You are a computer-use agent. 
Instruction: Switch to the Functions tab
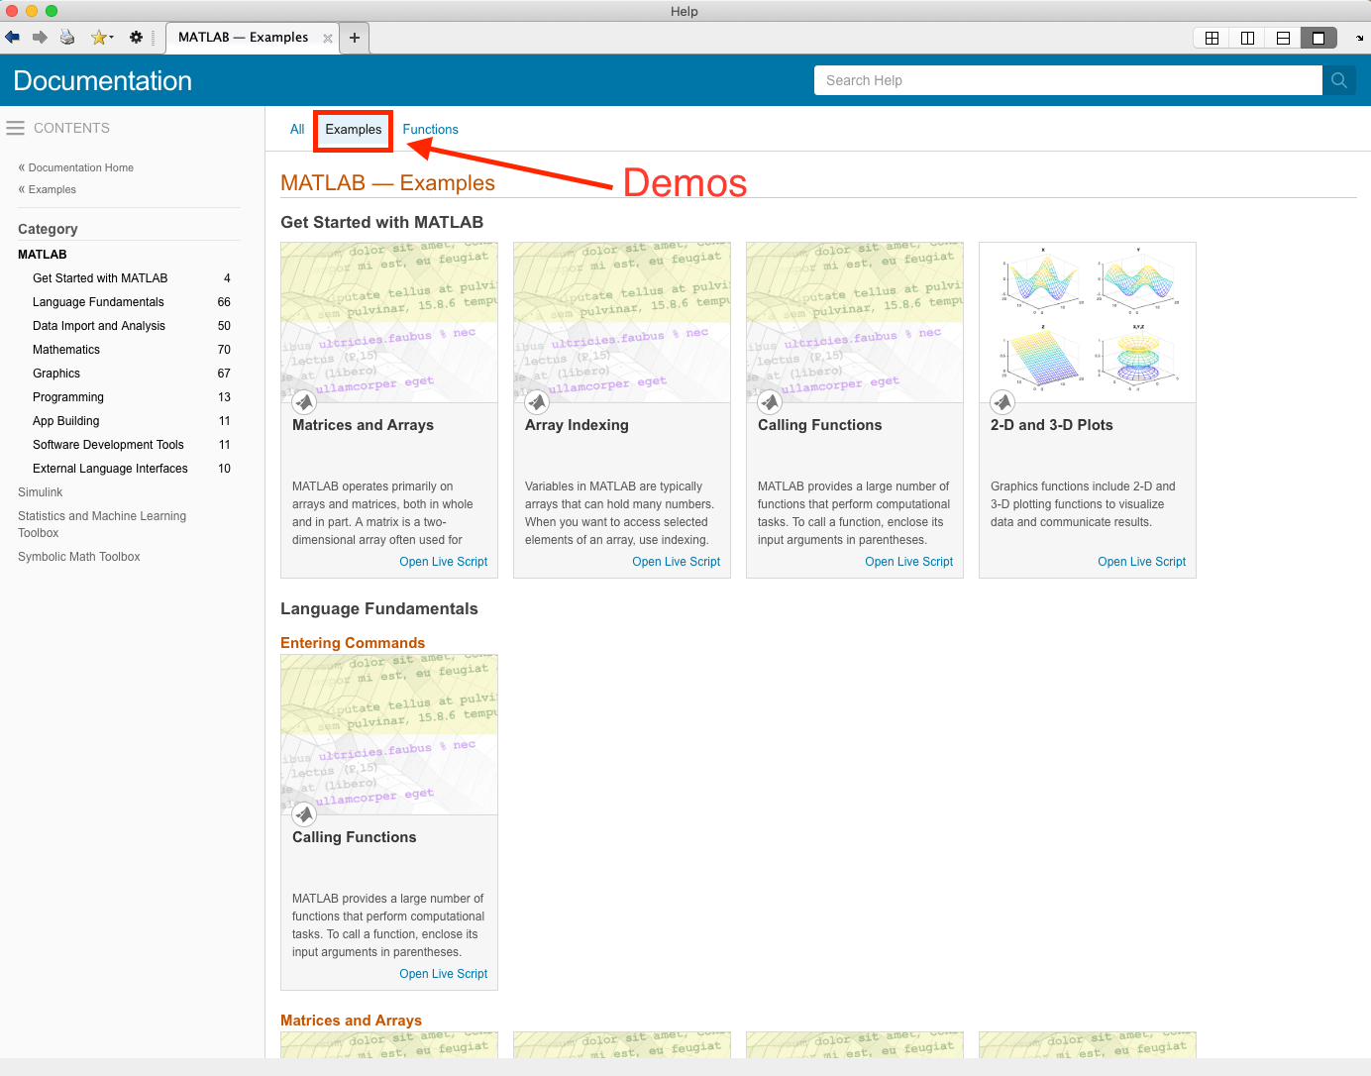click(x=431, y=130)
